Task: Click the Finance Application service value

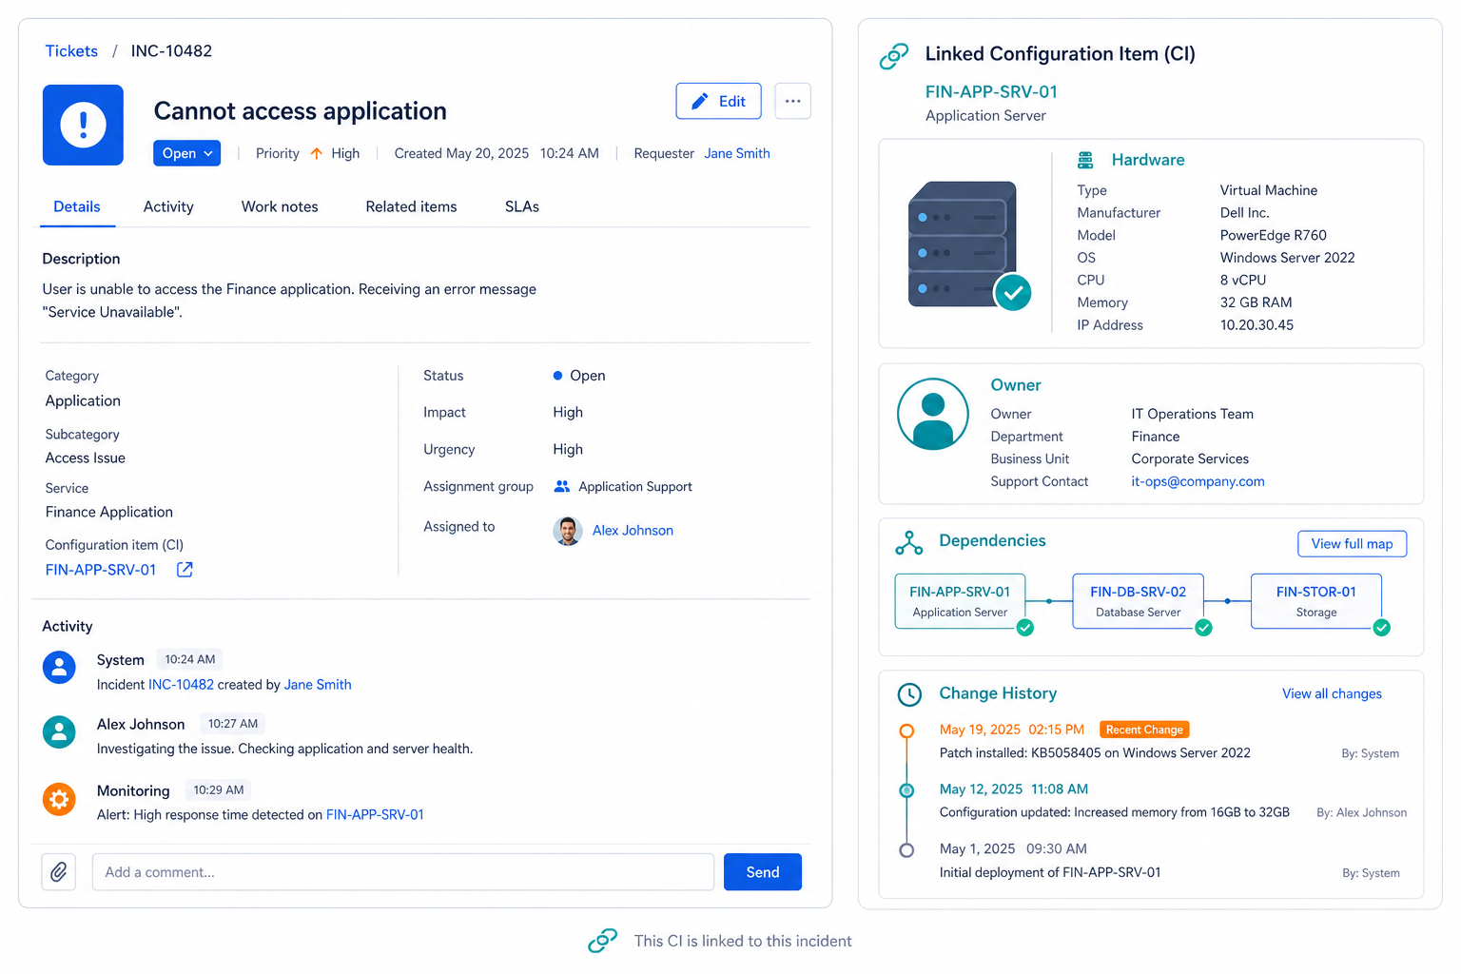Action: 109,513
